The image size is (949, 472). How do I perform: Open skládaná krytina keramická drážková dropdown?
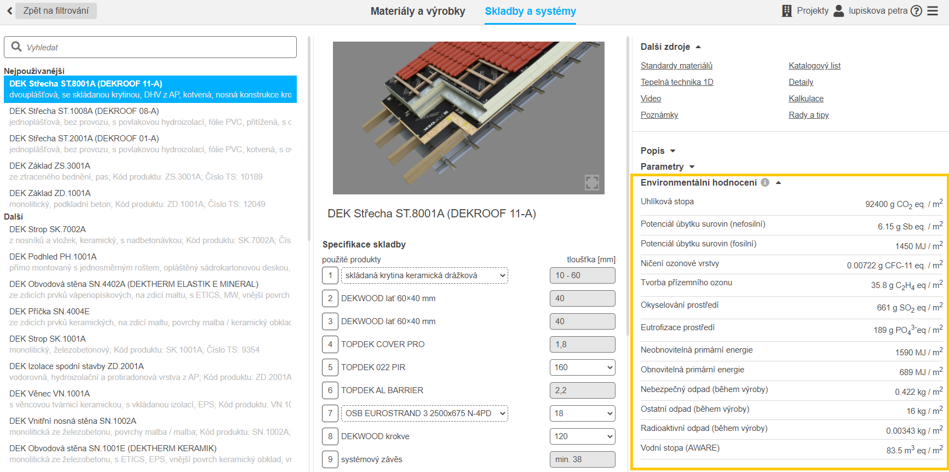click(424, 275)
